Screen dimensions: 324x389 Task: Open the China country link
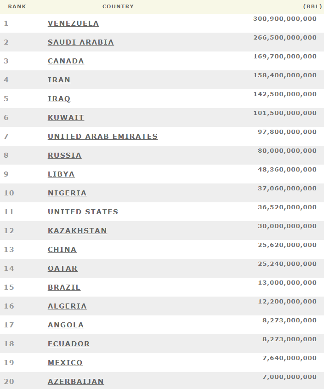tap(62, 250)
